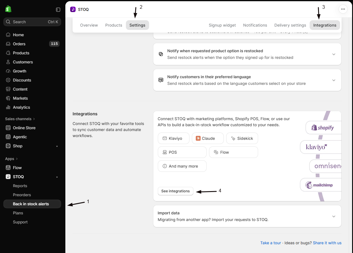Expand the Import data section
The width and height of the screenshot is (353, 253).
coord(334,216)
